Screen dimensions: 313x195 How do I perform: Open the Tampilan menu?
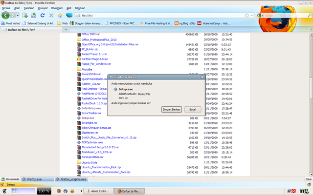tap(29, 8)
